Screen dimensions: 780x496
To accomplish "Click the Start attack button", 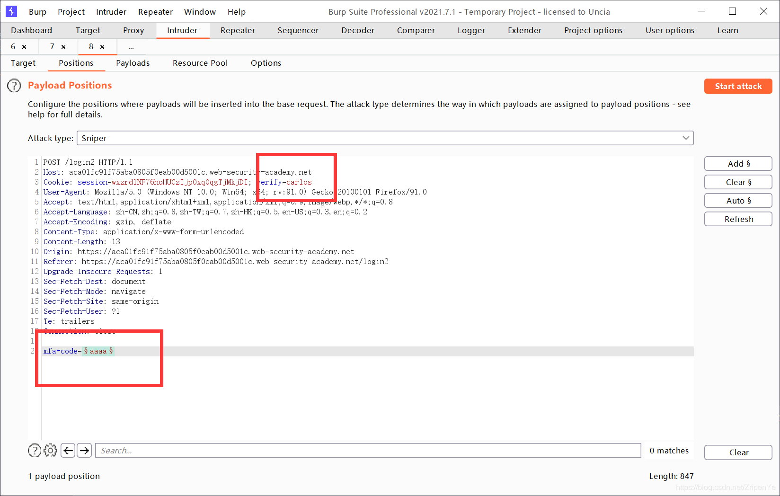I will pos(738,86).
